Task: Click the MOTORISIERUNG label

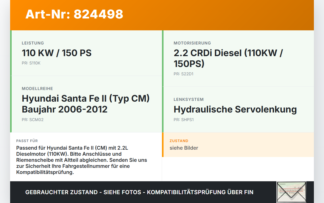Action: click(192, 43)
